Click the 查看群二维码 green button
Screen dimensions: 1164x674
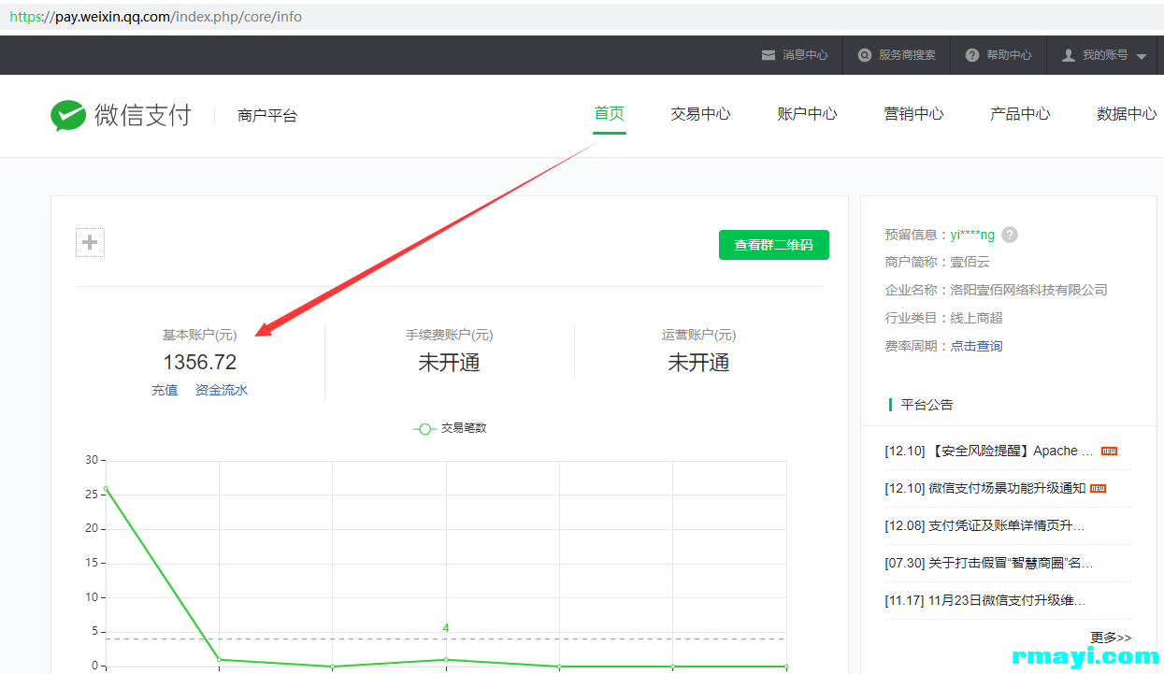coord(774,245)
